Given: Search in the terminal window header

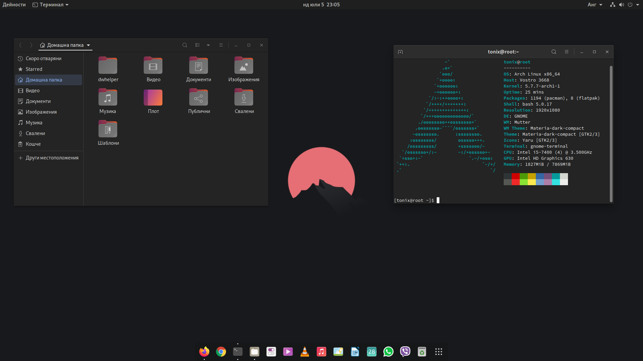Looking at the screenshot, I should 554,52.
